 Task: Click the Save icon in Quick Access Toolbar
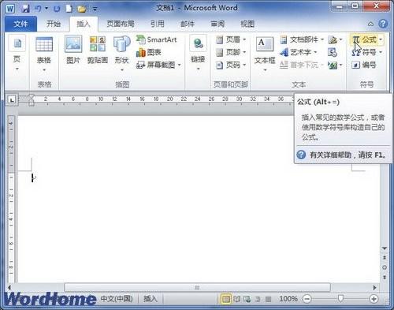pyautogui.click(x=25, y=9)
